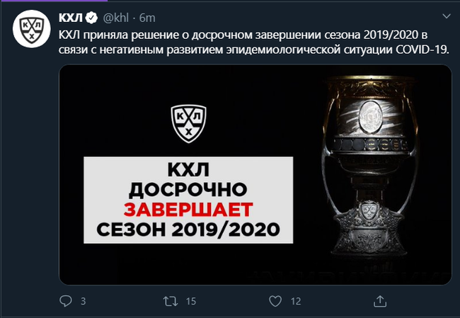Click the tweet text about сезона 2019/2020
Image resolution: width=460 pixels, height=318 pixels.
254,42
